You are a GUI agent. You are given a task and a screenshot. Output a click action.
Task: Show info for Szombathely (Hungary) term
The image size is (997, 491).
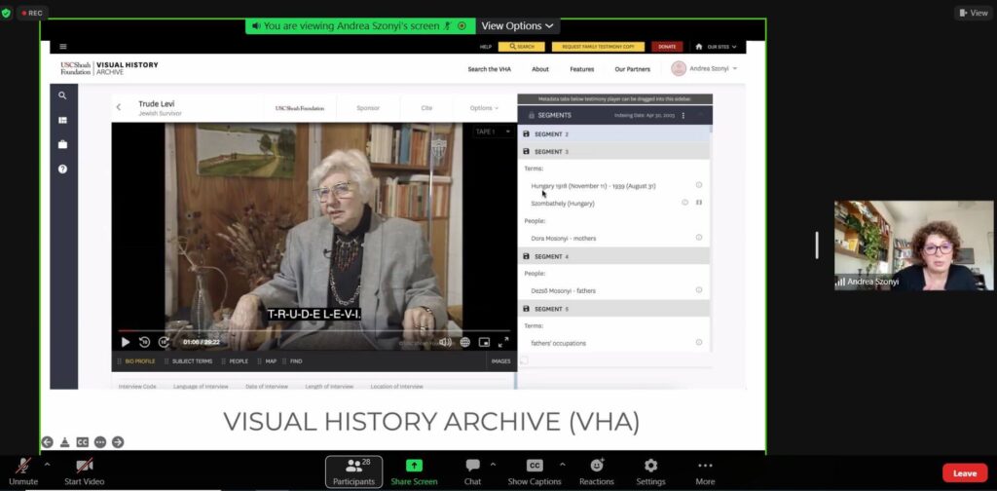pyautogui.click(x=684, y=203)
